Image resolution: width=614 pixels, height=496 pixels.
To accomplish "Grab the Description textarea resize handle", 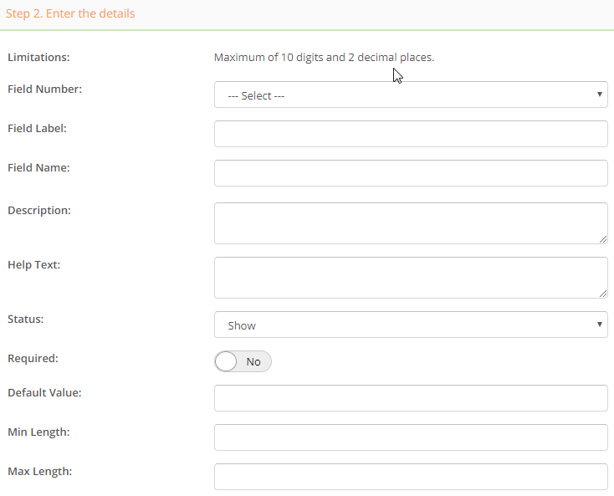I will tap(603, 239).
